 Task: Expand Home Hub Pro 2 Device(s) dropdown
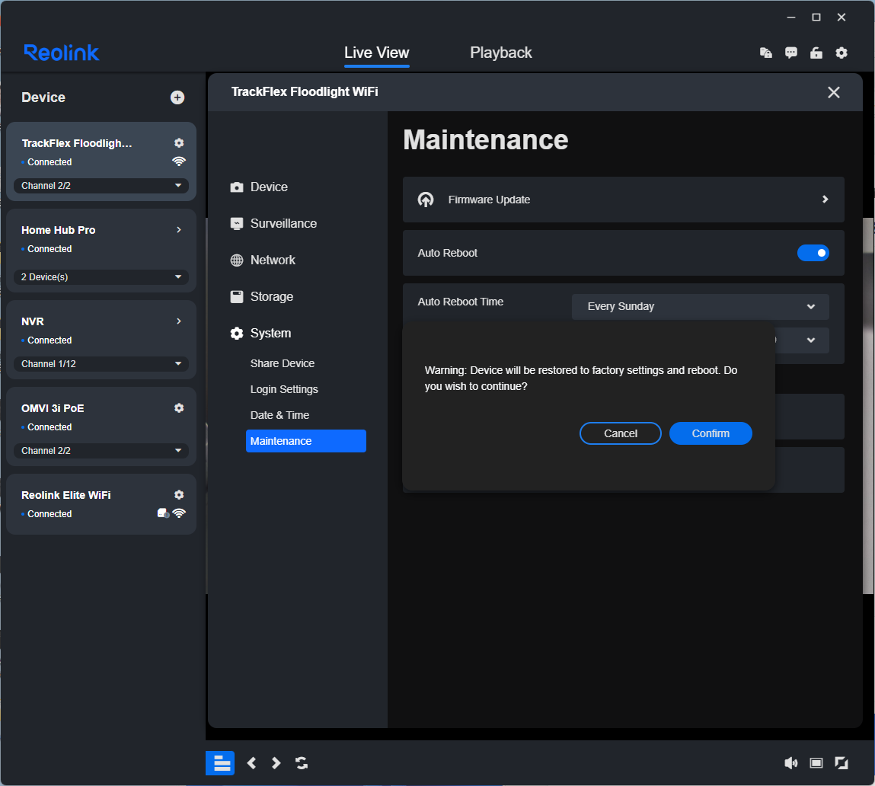point(101,277)
